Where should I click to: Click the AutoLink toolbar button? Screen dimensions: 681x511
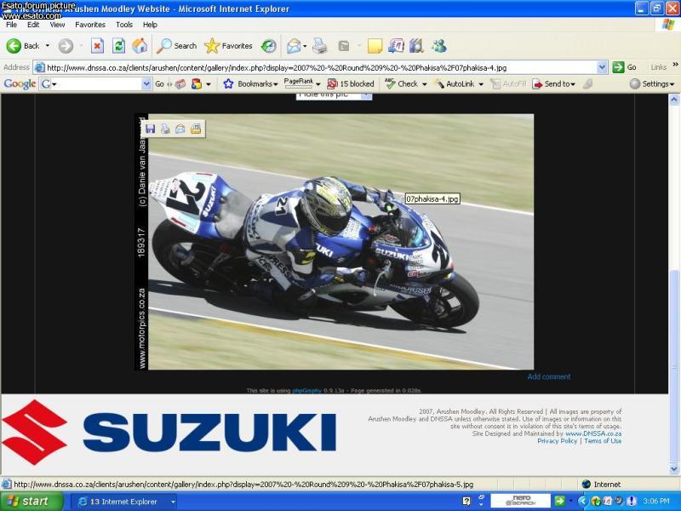click(455, 83)
